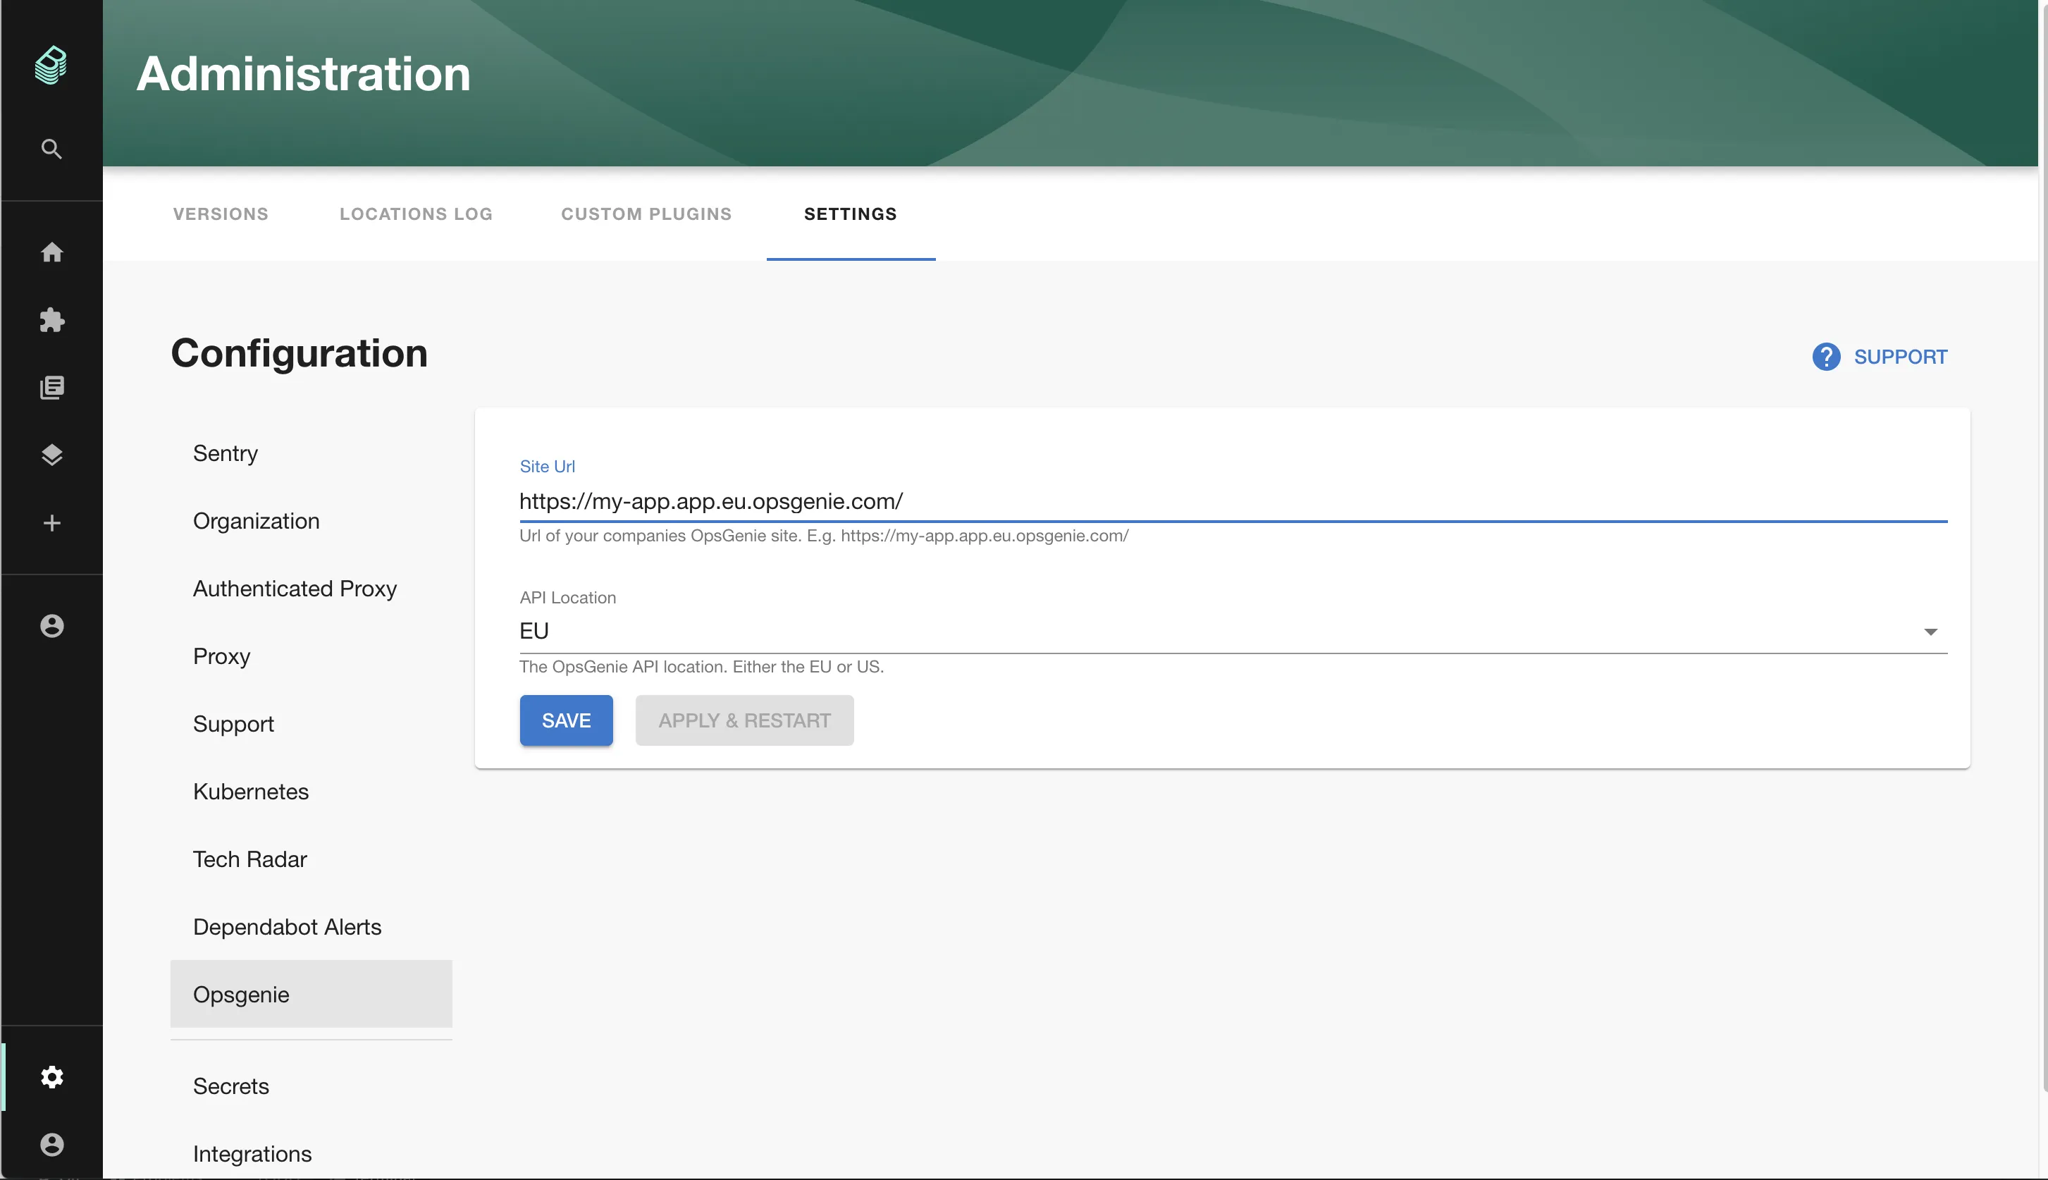Image resolution: width=2048 pixels, height=1180 pixels.
Task: Click the Apply & Restart button
Action: click(744, 720)
